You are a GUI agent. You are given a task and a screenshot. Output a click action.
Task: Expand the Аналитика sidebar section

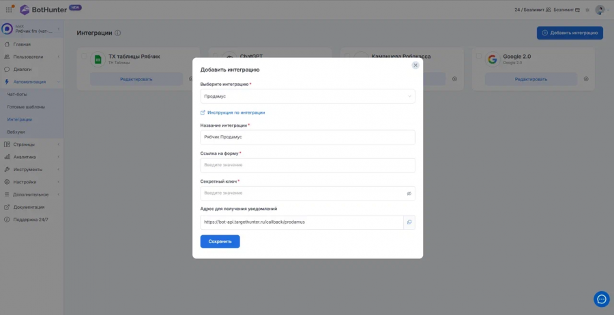[x=31, y=157]
